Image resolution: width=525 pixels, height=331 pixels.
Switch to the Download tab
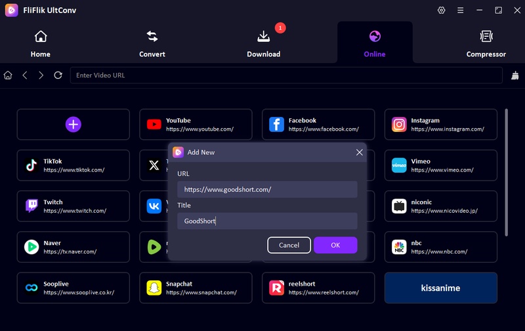[263, 43]
